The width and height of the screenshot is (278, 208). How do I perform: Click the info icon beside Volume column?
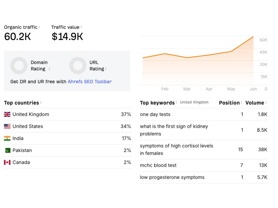(x=266, y=102)
